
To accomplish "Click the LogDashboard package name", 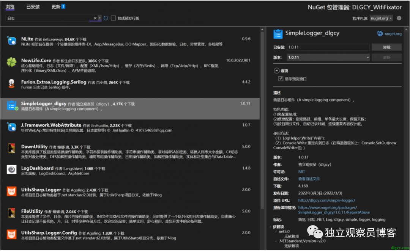I will pos(37,168).
